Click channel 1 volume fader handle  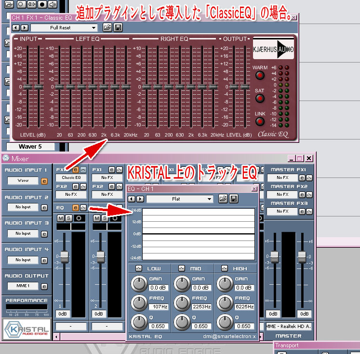(x=65, y=257)
